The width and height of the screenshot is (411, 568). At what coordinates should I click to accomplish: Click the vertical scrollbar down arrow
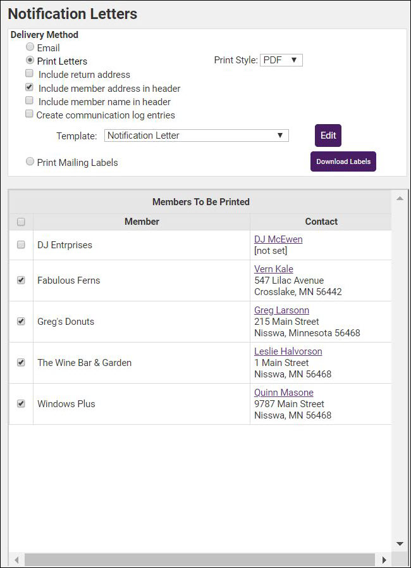click(x=400, y=544)
